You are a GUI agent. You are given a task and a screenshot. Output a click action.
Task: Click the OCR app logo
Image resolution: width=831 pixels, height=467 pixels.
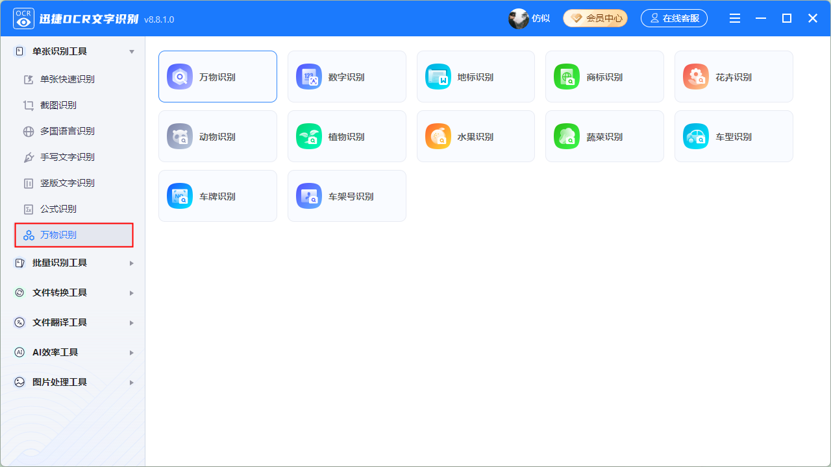(24, 19)
